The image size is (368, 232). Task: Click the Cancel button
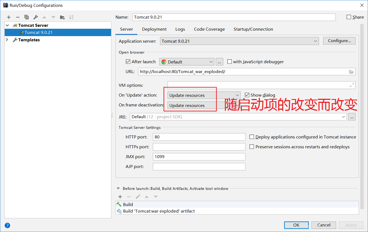click(x=324, y=225)
